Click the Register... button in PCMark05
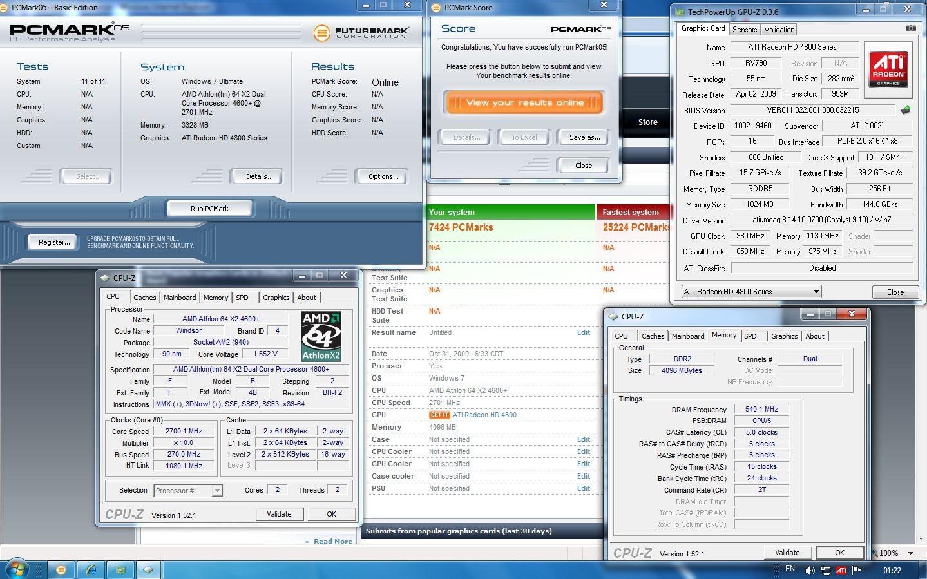 coord(53,242)
